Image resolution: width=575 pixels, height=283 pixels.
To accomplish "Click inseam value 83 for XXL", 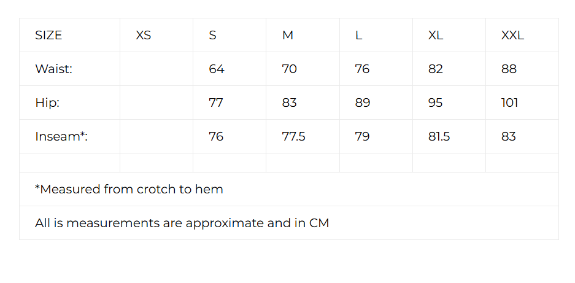I will click(x=508, y=136).
